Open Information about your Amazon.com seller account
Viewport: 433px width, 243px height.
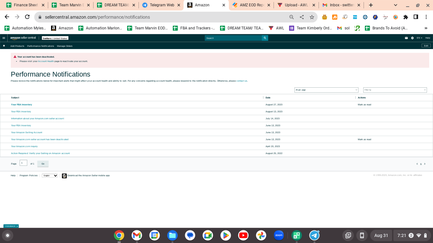pyautogui.click(x=37, y=119)
